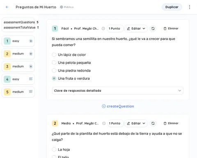197x158 pixels.
Task: Click the multiple-choice type icon on sidebar item 2
Action: click(31, 54)
